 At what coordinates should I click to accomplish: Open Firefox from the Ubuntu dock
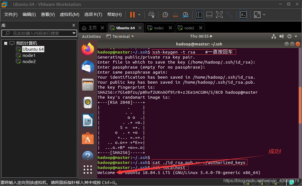click(x=88, y=49)
